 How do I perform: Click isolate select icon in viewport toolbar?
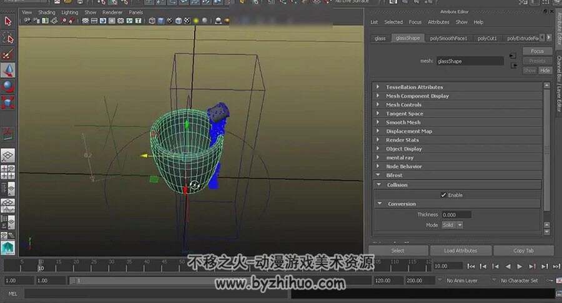click(x=218, y=21)
